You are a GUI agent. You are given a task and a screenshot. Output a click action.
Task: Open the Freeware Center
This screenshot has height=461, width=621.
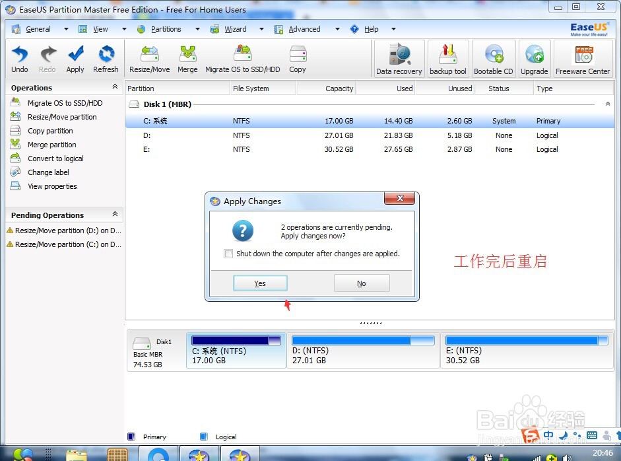click(x=583, y=59)
